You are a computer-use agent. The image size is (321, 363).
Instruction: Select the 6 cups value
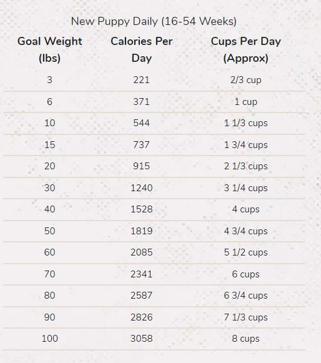point(246,274)
